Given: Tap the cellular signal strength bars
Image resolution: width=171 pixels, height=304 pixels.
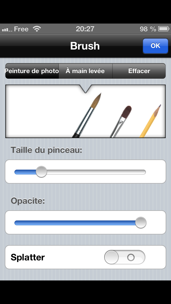Looking at the screenshot, I should click(x=7, y=29).
